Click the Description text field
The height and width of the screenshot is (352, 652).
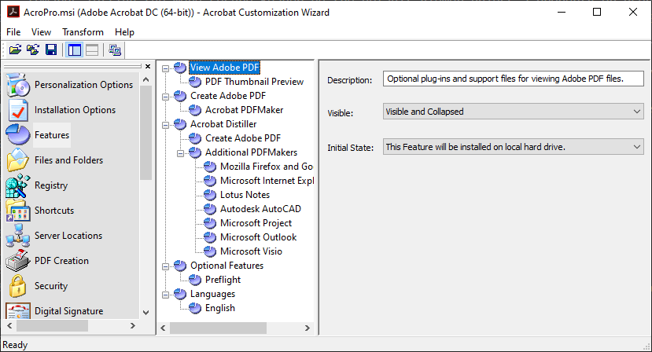tap(514, 79)
